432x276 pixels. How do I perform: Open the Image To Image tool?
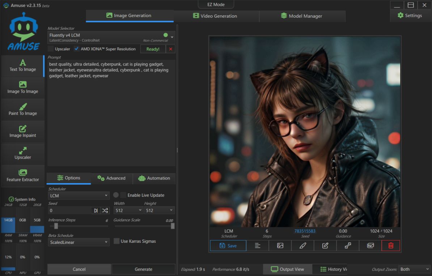tap(22, 88)
